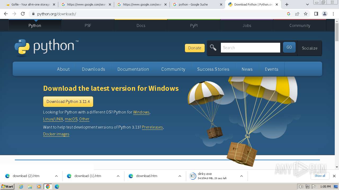This screenshot has height=190, width=339.
Task: Toggle the browser side panel icon
Action: coord(316,14)
